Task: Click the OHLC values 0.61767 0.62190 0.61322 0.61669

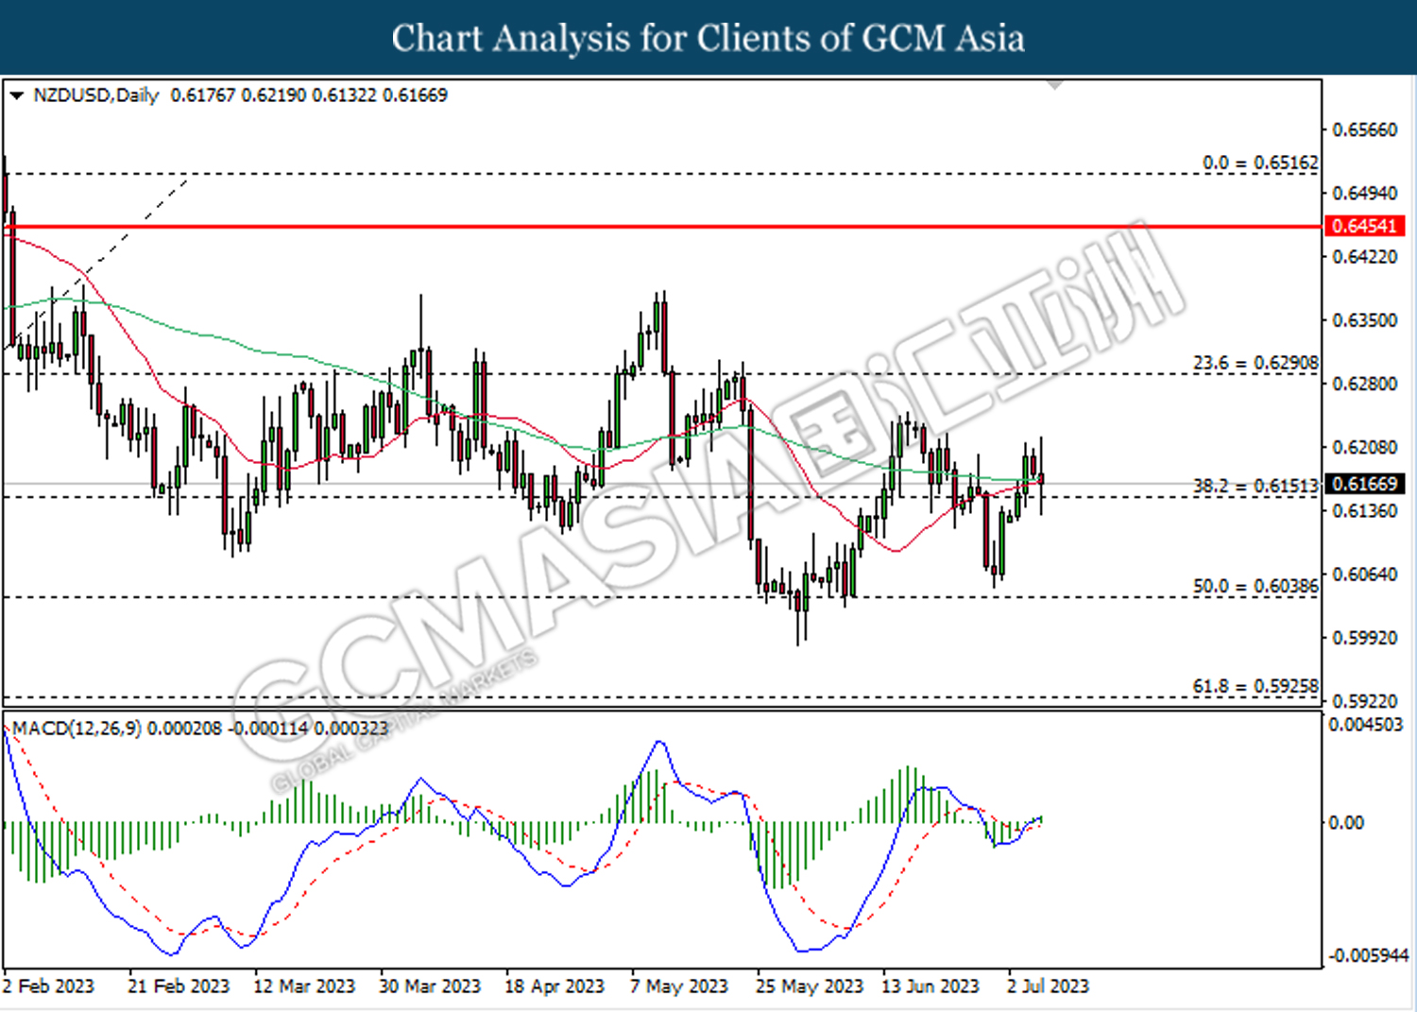Action: 309,95
